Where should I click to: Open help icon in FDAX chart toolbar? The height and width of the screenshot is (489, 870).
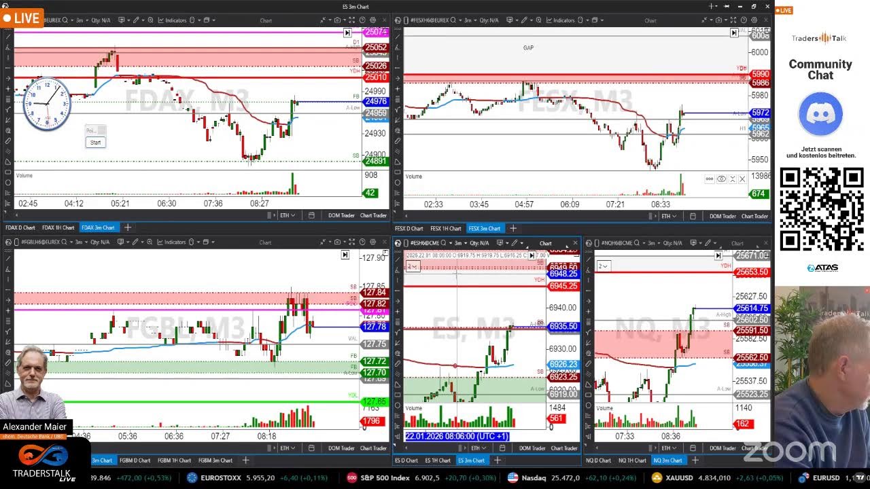[362, 20]
